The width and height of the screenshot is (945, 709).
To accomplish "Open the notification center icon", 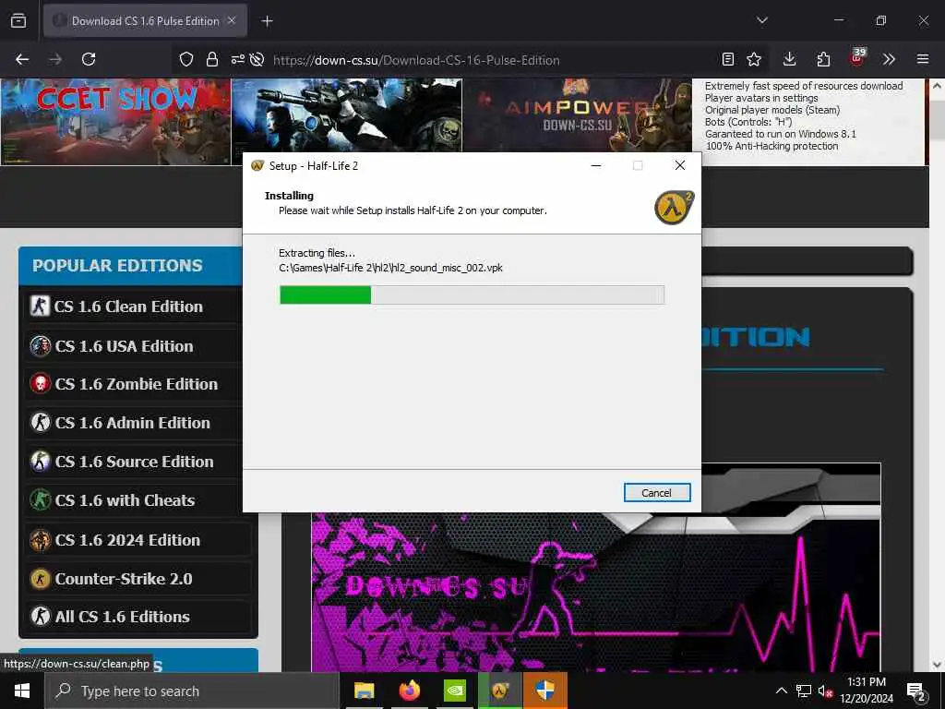I will [x=916, y=691].
